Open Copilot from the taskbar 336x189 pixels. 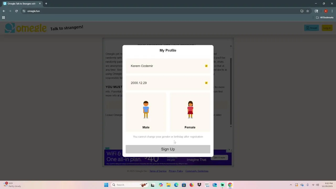161,185
